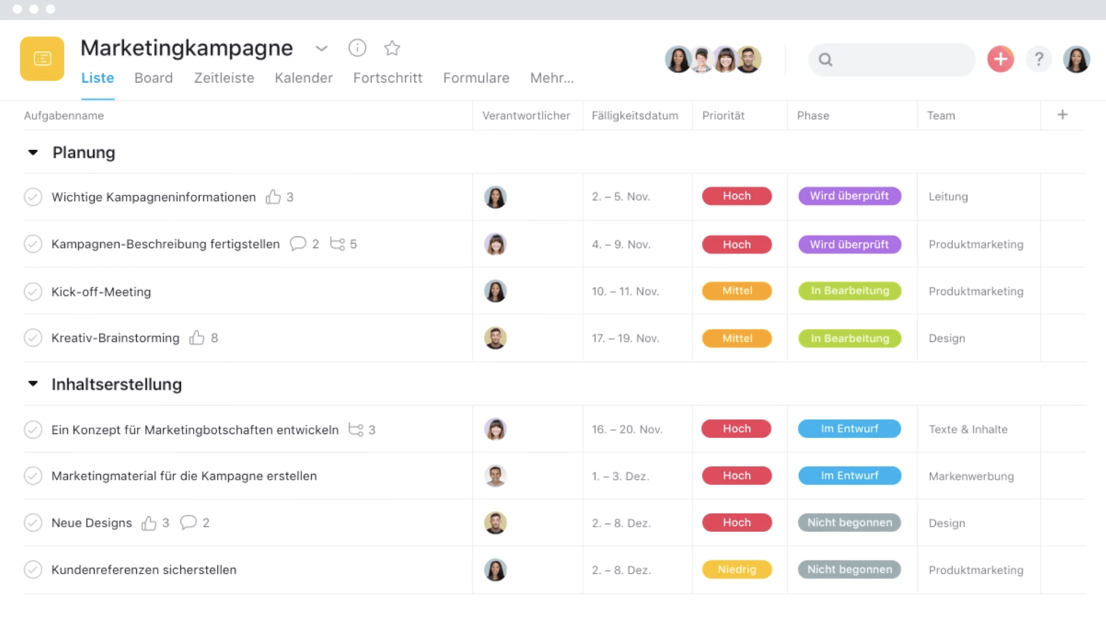1106x626 pixels.
Task: Open the help question mark icon
Action: point(1038,59)
